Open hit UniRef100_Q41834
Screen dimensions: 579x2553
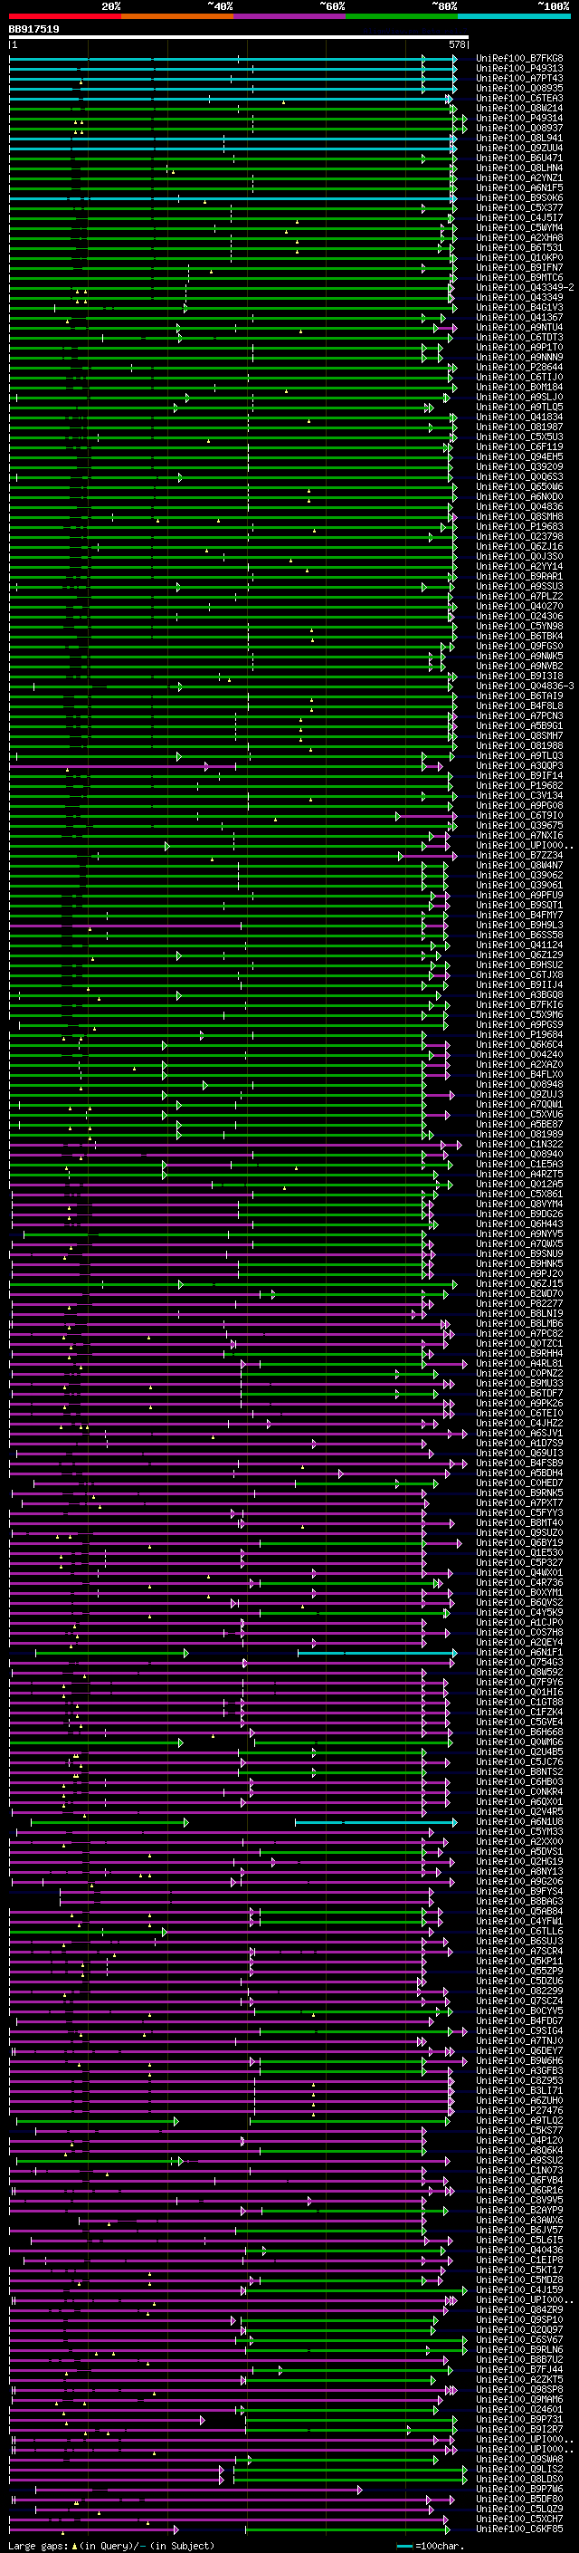coord(518,418)
